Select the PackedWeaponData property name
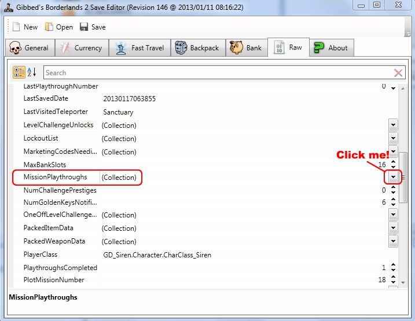Screen dimensions: 415x321 (x=54, y=241)
